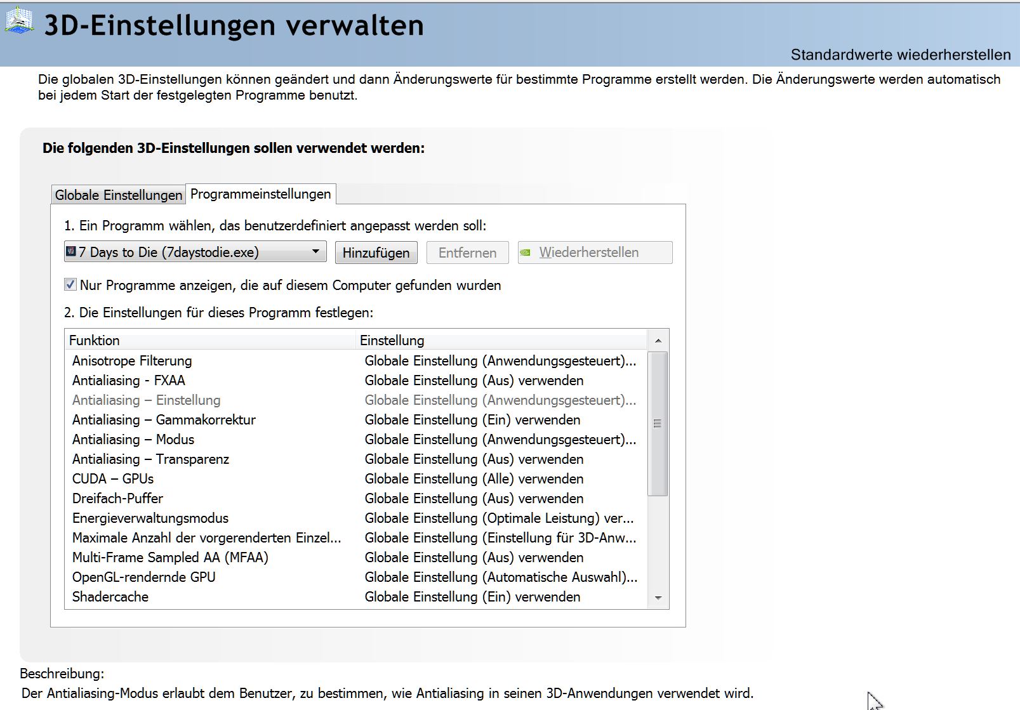
Task: Select the Anisotrope Filterung row
Action: [355, 360]
